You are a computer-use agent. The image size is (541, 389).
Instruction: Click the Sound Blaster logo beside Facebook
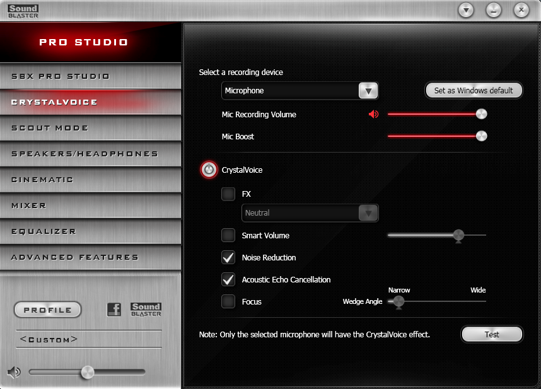[x=146, y=310]
